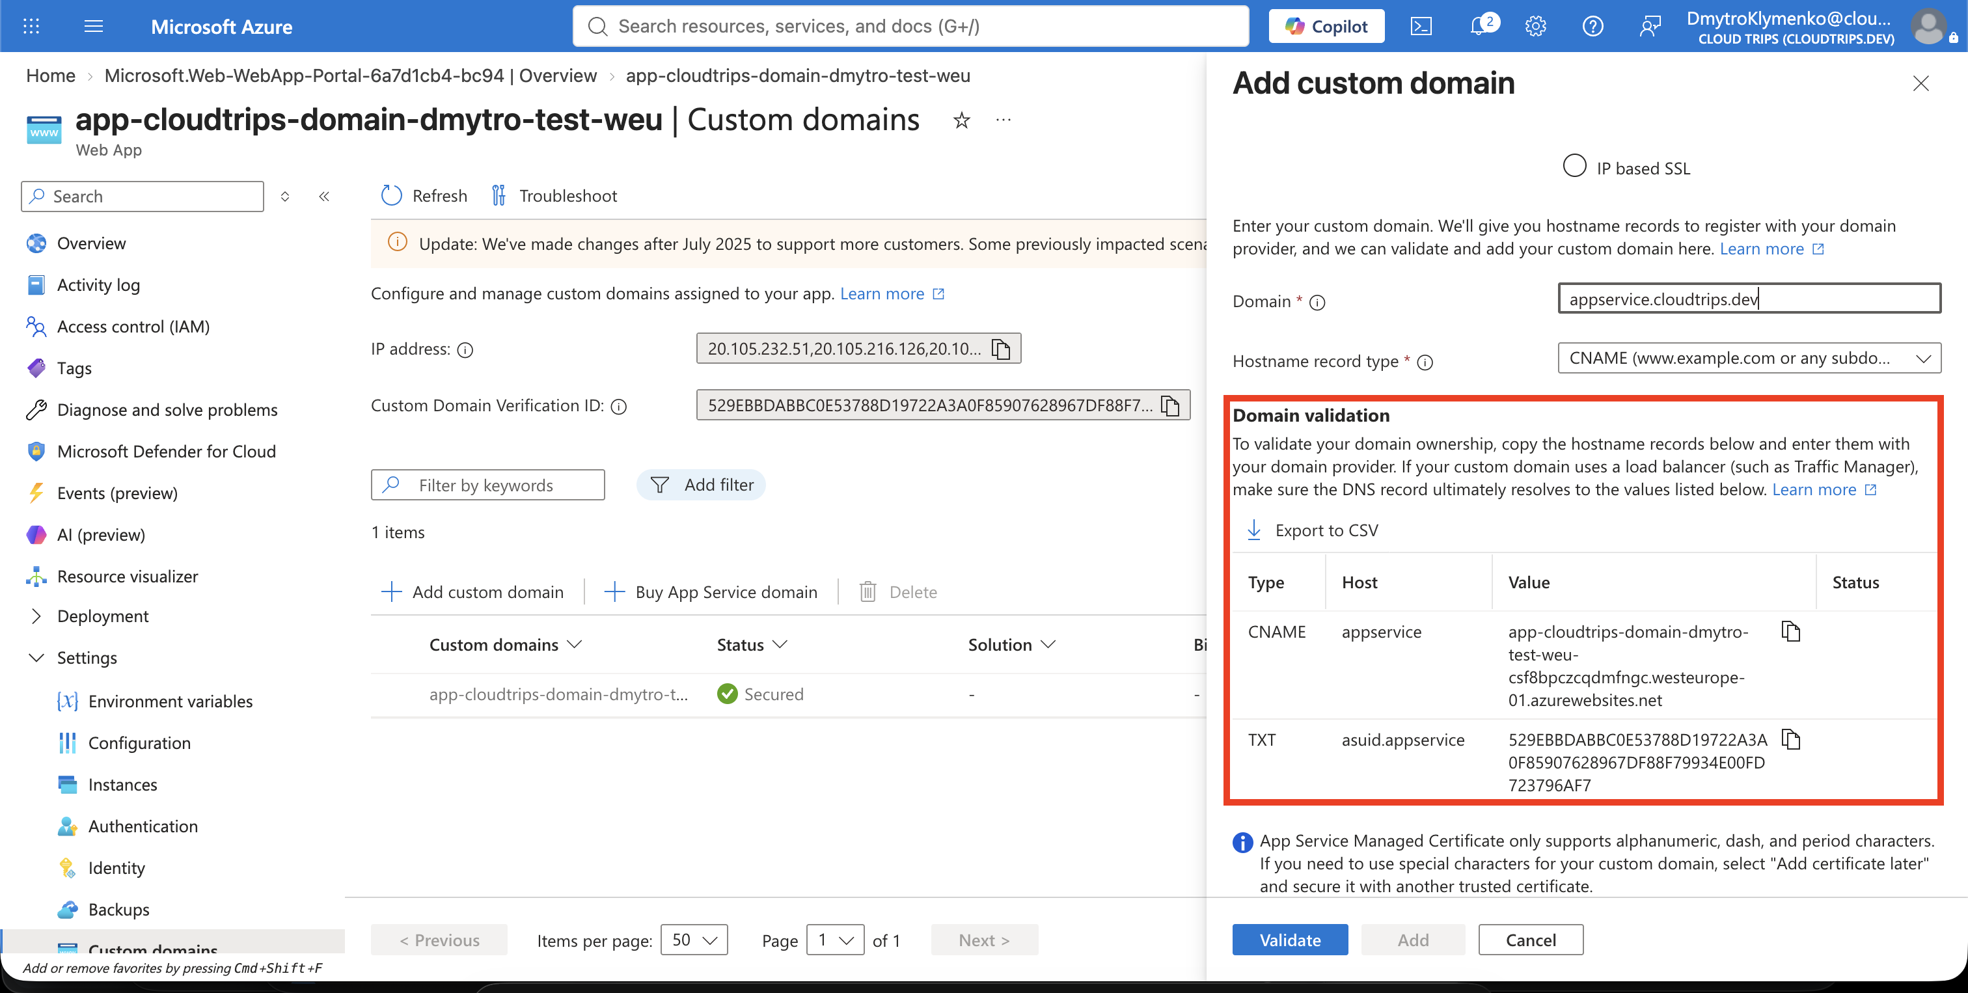Open the feedback icon in header

[x=1650, y=27]
